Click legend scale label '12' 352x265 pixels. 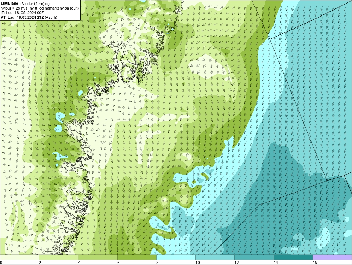click(237, 263)
